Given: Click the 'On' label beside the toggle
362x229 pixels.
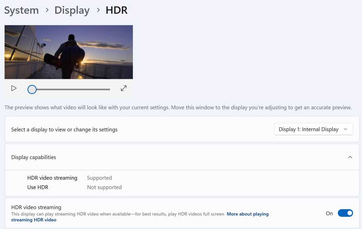Looking at the screenshot, I should click(x=329, y=213).
